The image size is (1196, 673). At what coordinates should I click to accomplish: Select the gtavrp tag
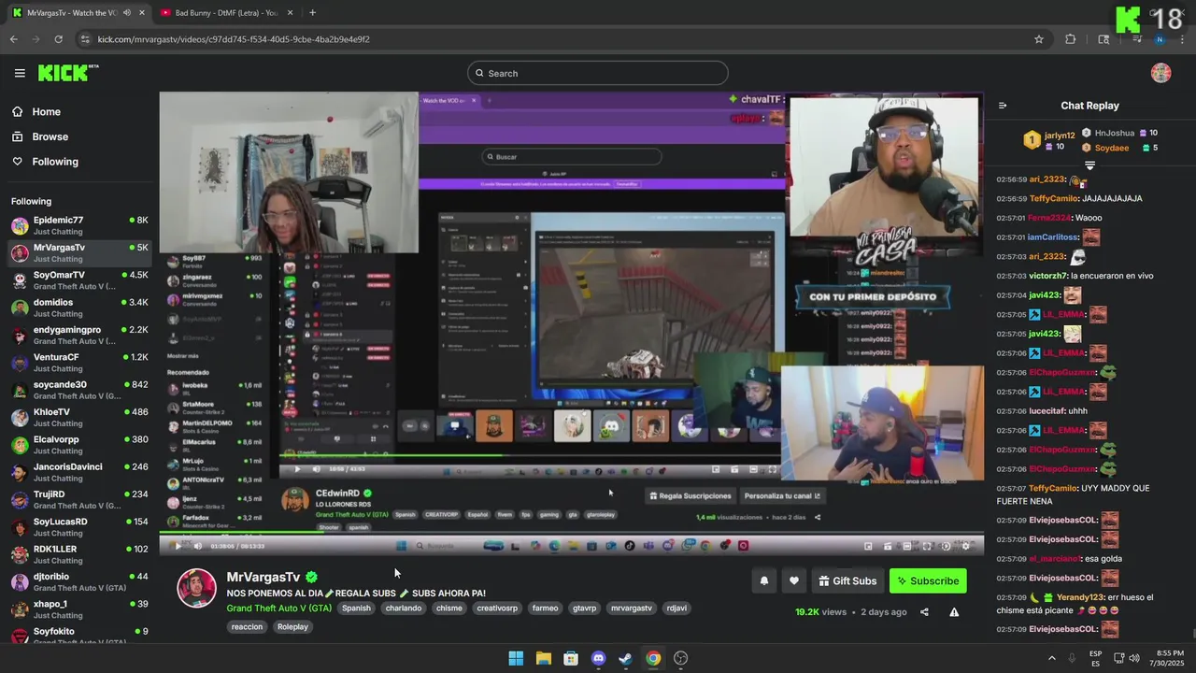pyautogui.click(x=584, y=609)
